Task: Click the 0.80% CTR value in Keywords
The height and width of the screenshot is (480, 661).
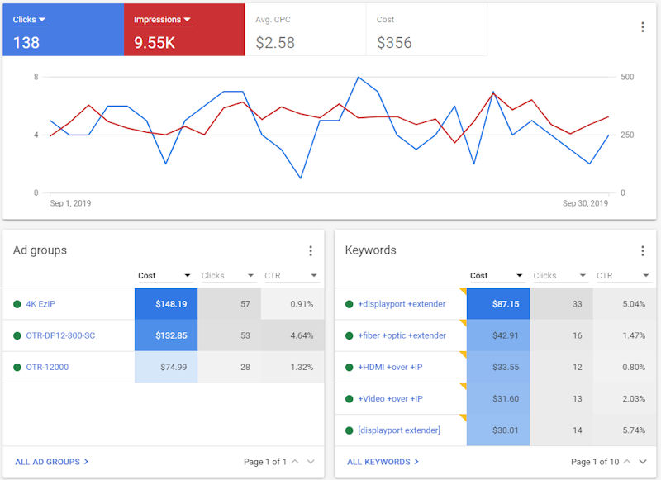Action: [x=634, y=367]
